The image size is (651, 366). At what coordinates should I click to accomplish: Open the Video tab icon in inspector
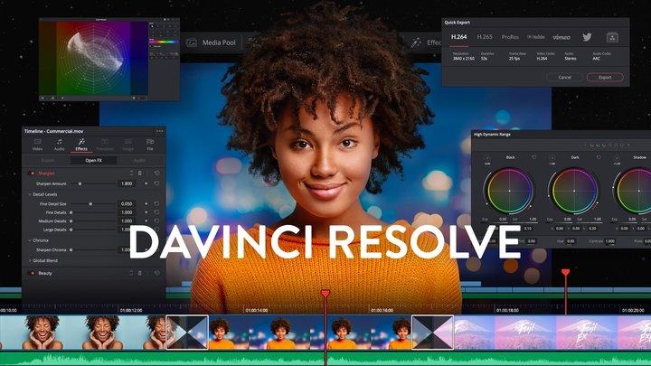[x=37, y=144]
